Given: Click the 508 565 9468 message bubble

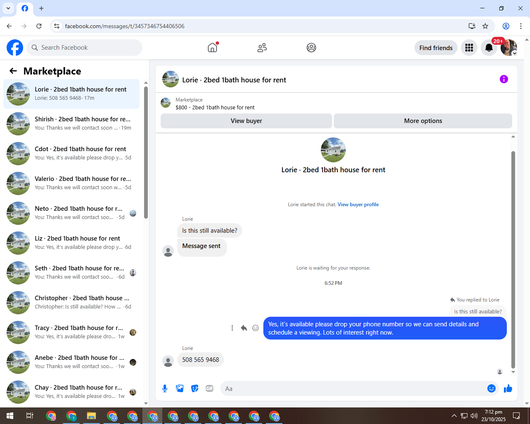Looking at the screenshot, I should tap(200, 360).
